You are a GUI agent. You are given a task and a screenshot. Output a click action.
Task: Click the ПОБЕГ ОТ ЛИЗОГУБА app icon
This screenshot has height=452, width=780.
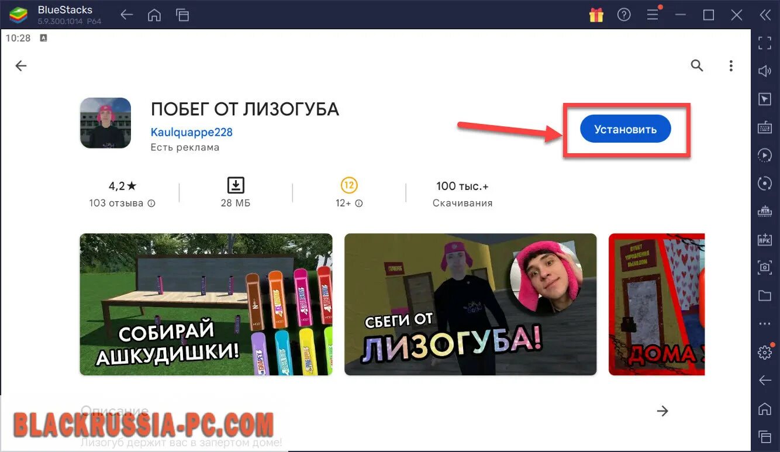point(105,123)
